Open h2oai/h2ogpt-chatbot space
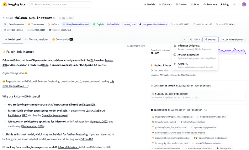Viewport: 249px width, 150px height. [x=164, y=122]
